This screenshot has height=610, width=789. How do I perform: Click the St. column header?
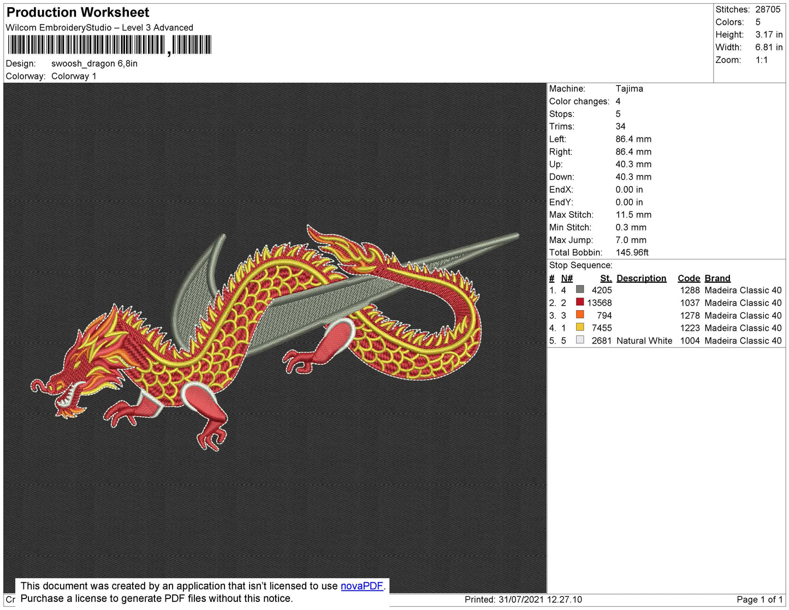(x=606, y=278)
